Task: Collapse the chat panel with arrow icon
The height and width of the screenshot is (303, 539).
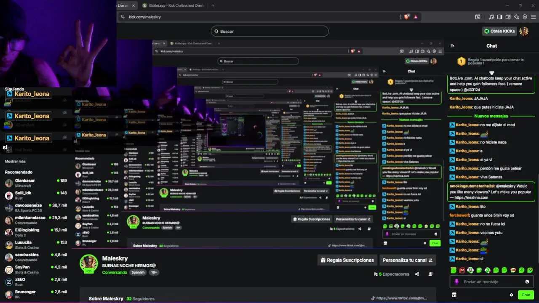Action: pos(452,46)
